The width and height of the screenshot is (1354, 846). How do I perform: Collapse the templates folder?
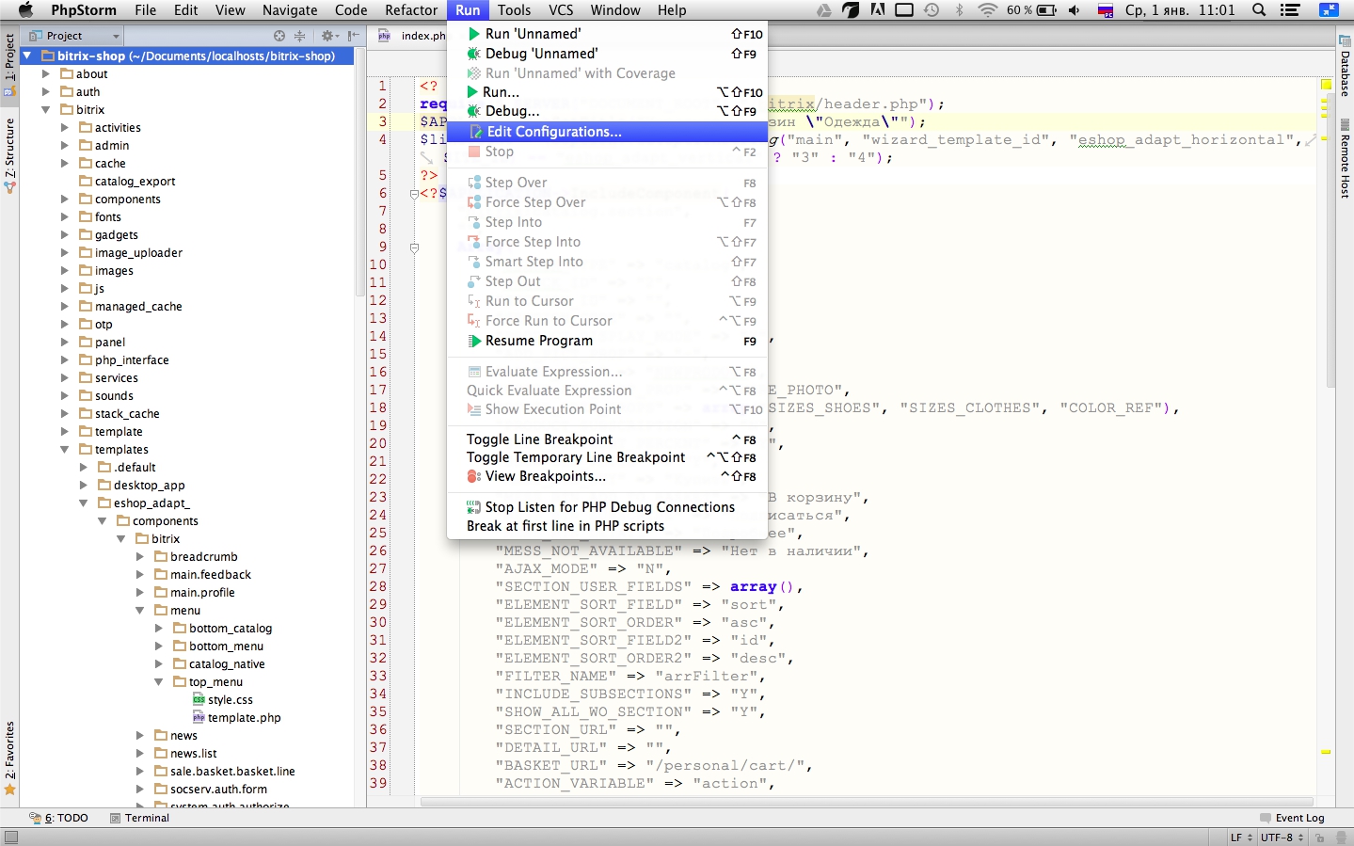(65, 450)
